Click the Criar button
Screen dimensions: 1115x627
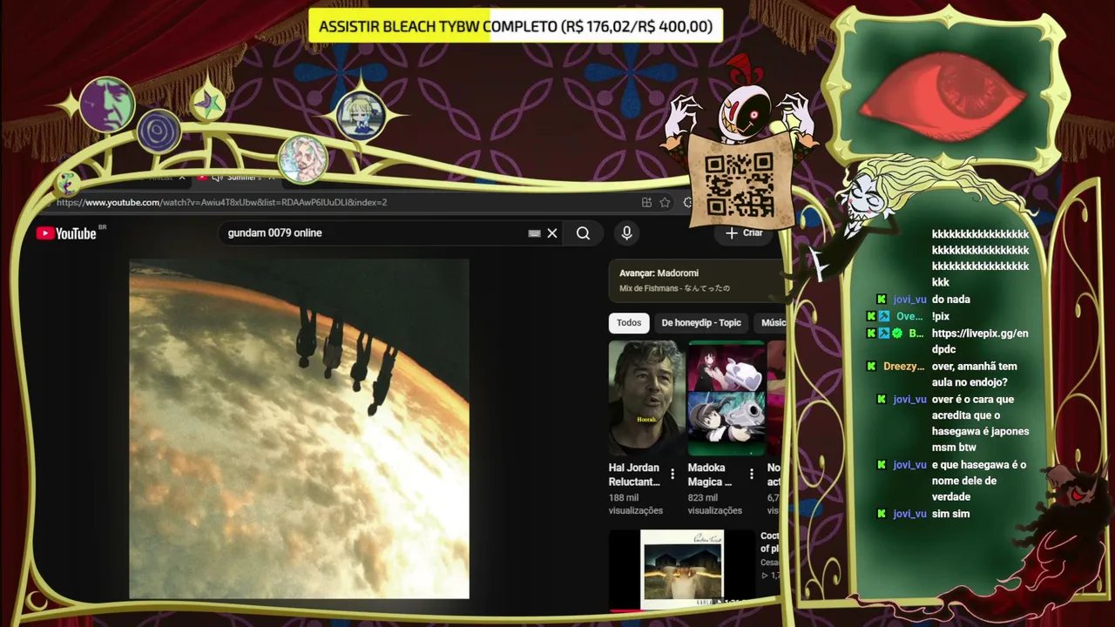tap(744, 233)
